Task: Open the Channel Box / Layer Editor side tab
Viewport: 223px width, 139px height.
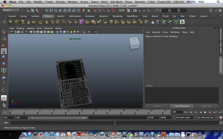Action: 221,41
